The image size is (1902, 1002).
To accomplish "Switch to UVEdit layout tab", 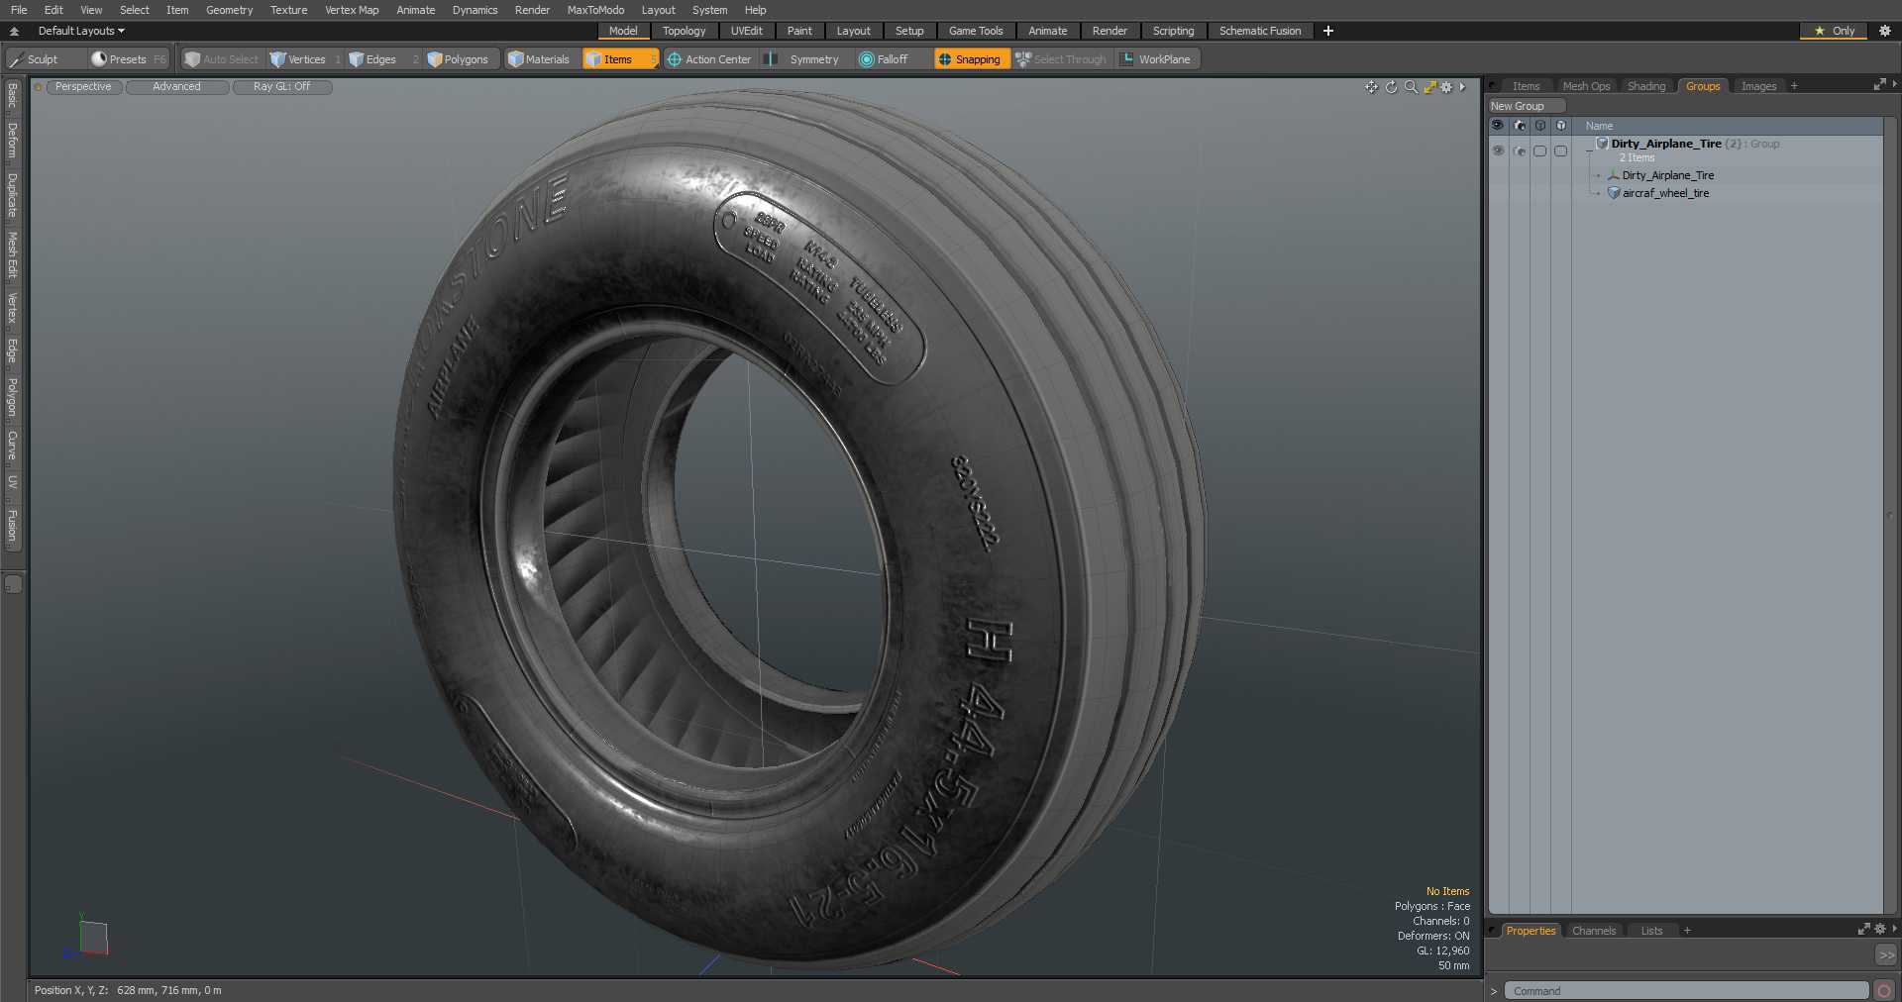I will pos(746,31).
